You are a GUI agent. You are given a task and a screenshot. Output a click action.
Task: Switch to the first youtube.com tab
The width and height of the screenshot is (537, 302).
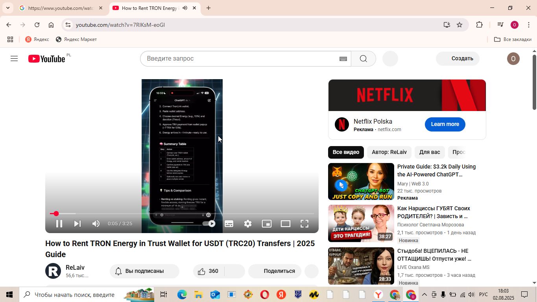61,8
